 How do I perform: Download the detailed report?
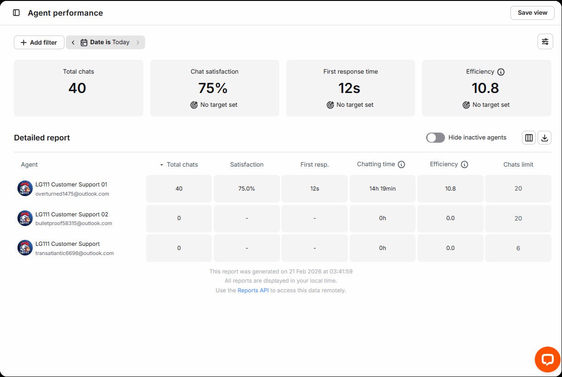pos(544,138)
